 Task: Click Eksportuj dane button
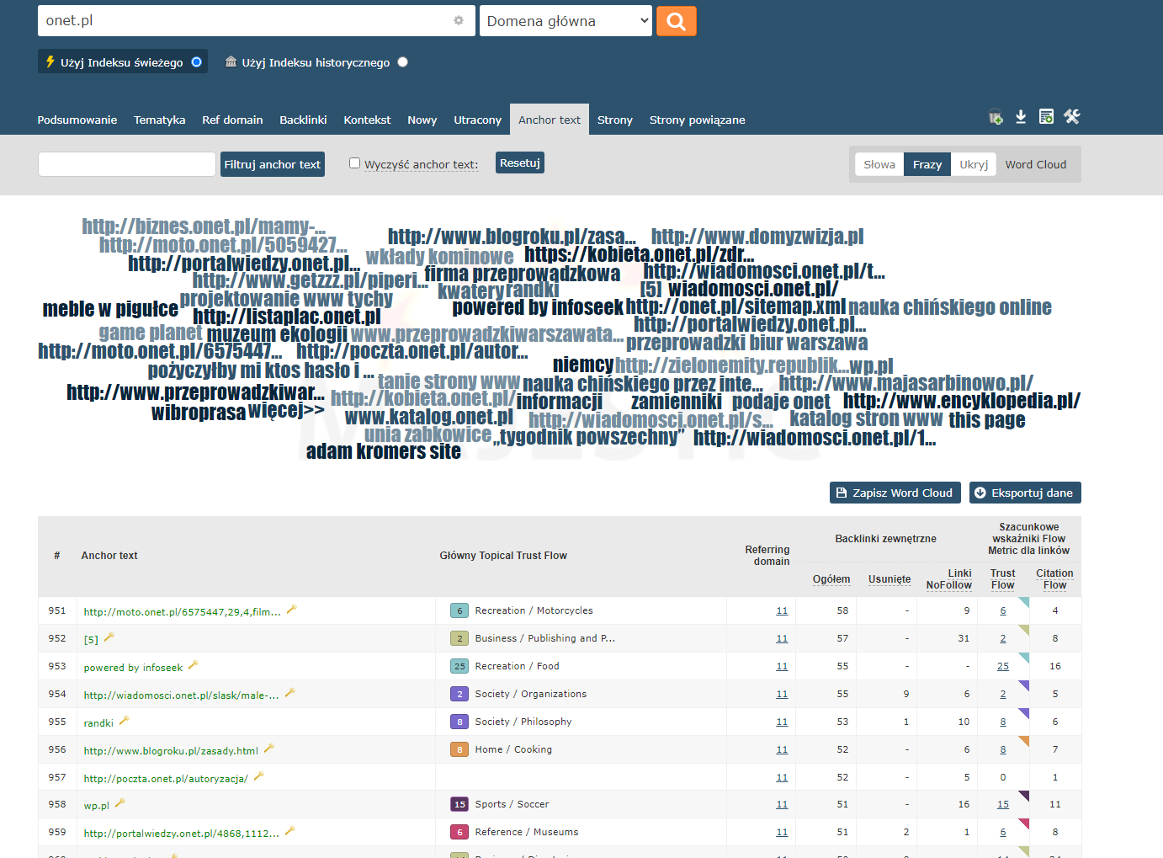point(1025,493)
